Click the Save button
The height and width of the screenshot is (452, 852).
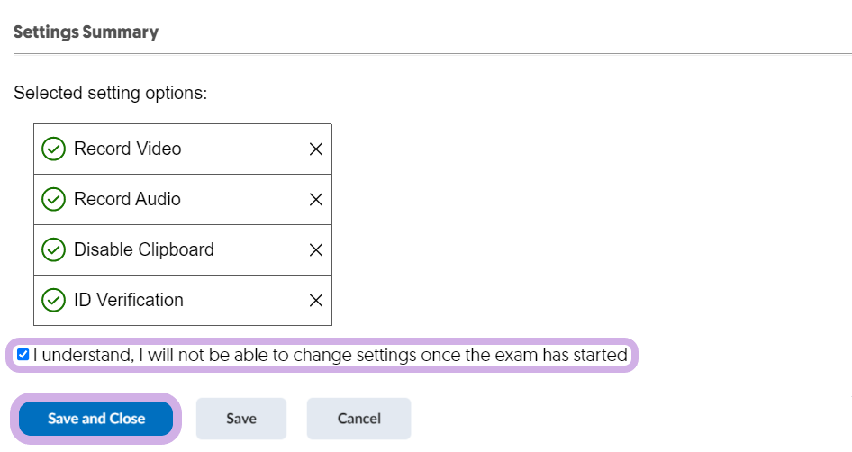pos(241,419)
